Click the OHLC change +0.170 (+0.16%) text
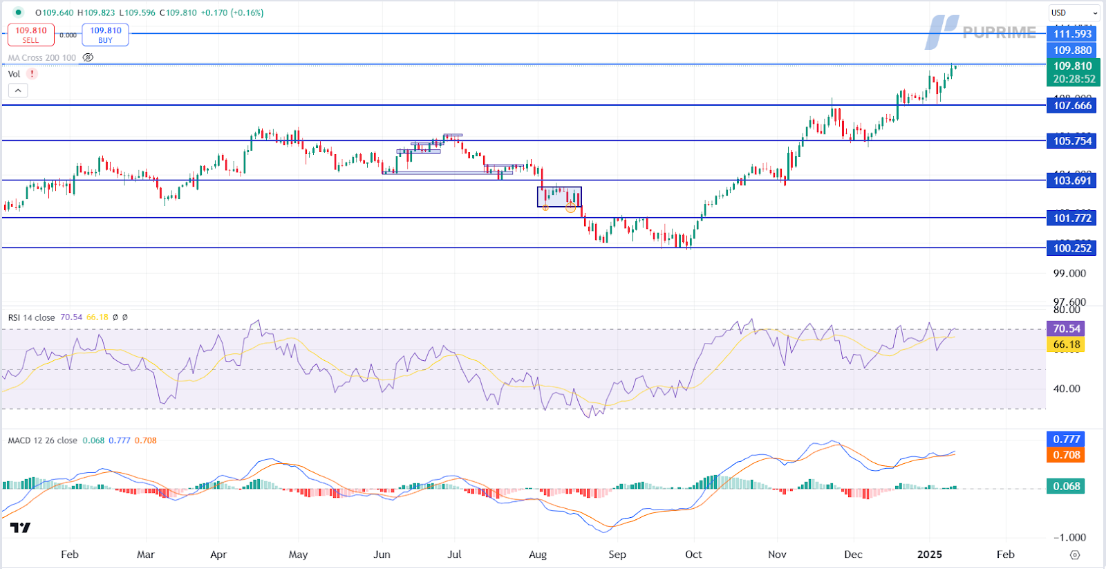This screenshot has height=569, width=1106. [232, 12]
